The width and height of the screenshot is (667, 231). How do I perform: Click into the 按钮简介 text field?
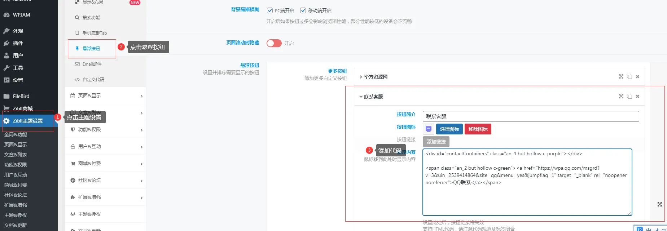click(x=531, y=116)
